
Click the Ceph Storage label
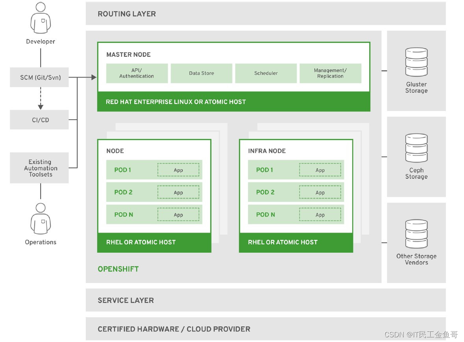416,174
